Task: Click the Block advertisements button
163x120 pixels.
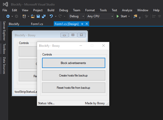Action: coord(73,63)
